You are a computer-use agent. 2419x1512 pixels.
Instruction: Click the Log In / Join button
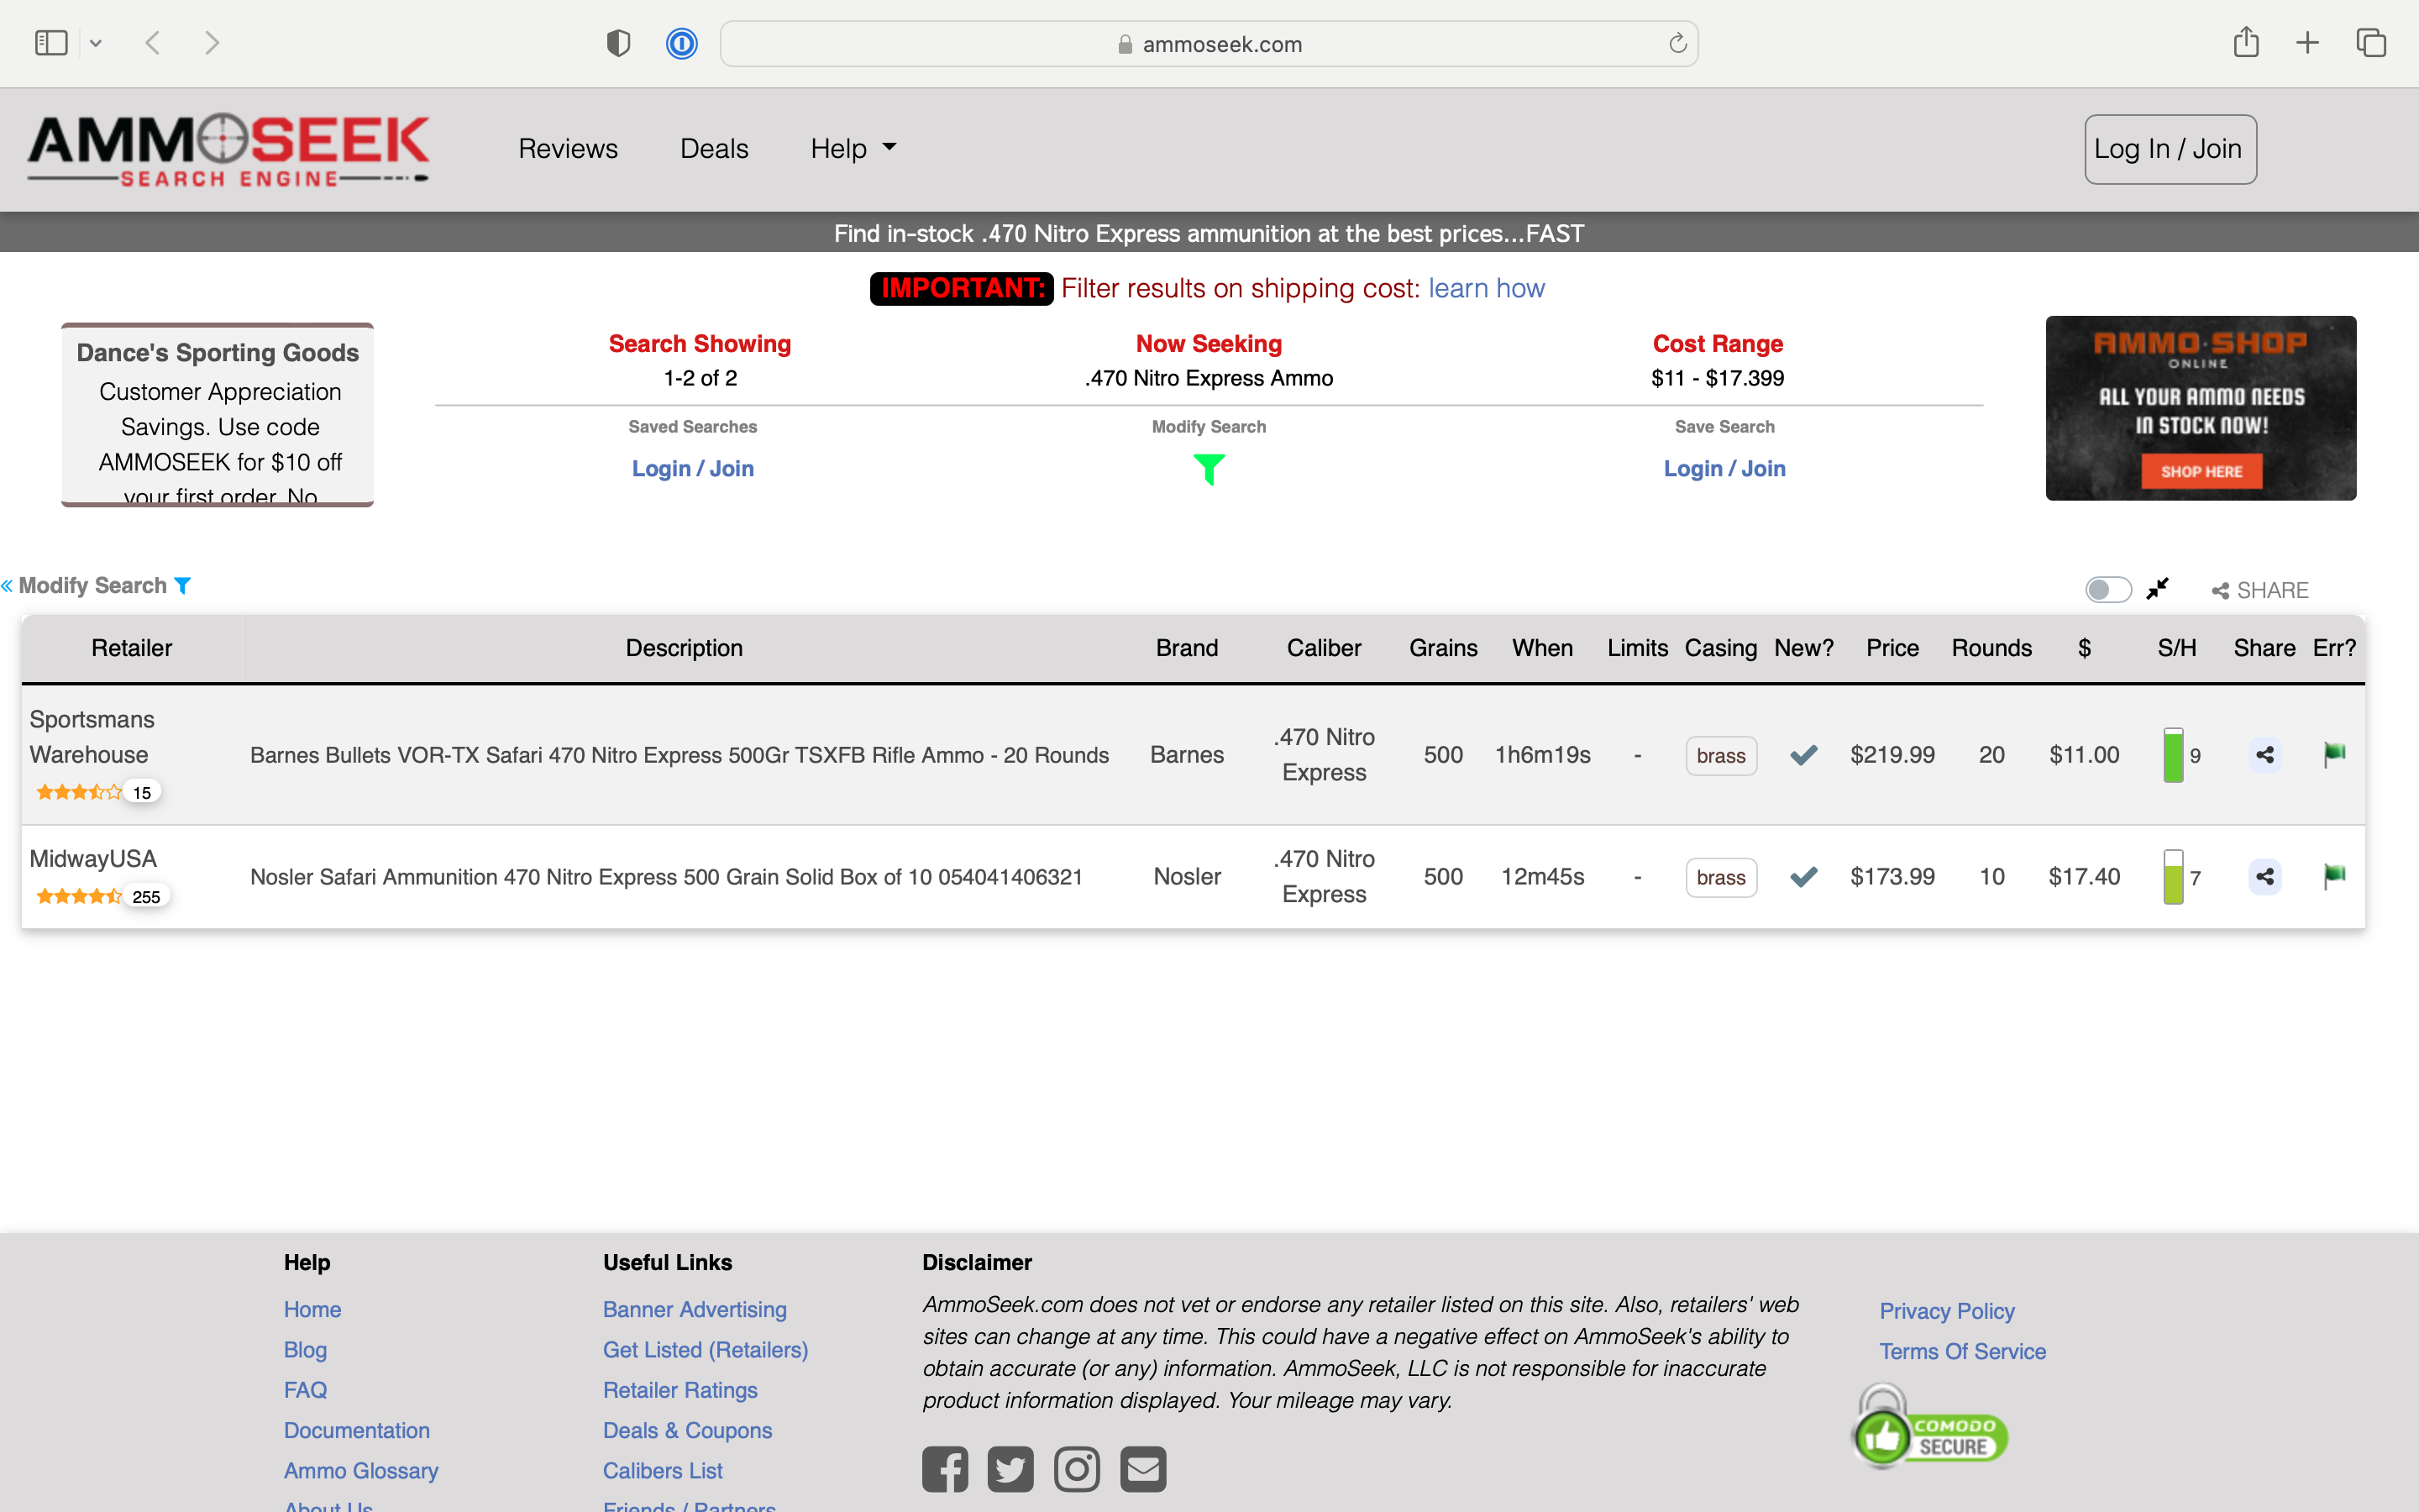click(2170, 149)
